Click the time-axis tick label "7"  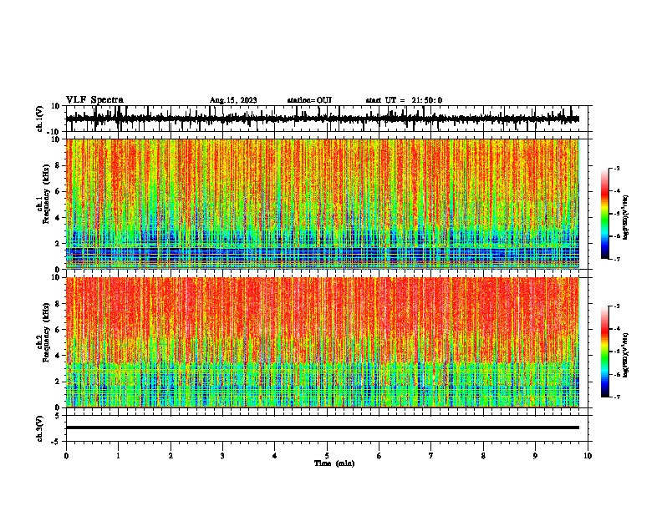point(431,456)
